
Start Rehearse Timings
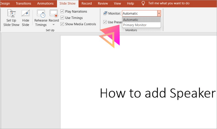41,18
